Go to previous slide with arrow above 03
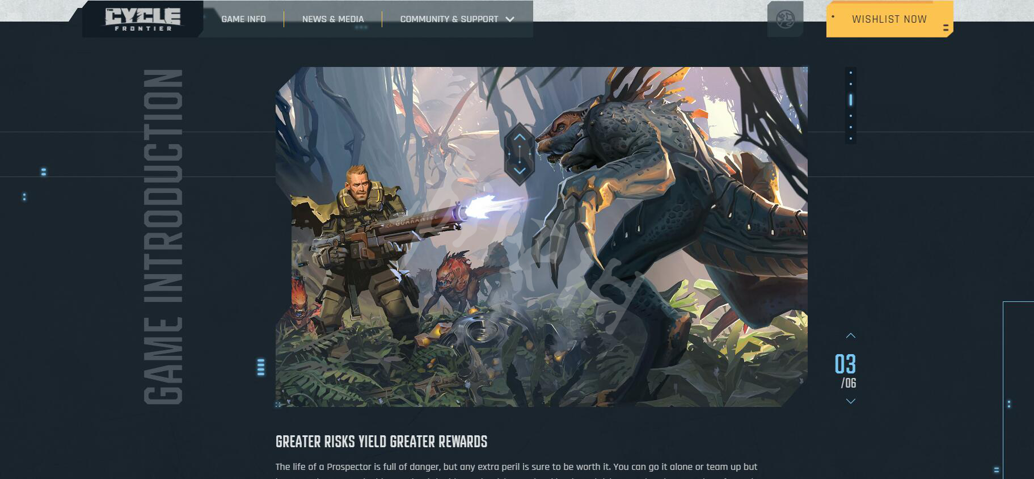Image resolution: width=1034 pixels, height=479 pixels. pyautogui.click(x=850, y=336)
